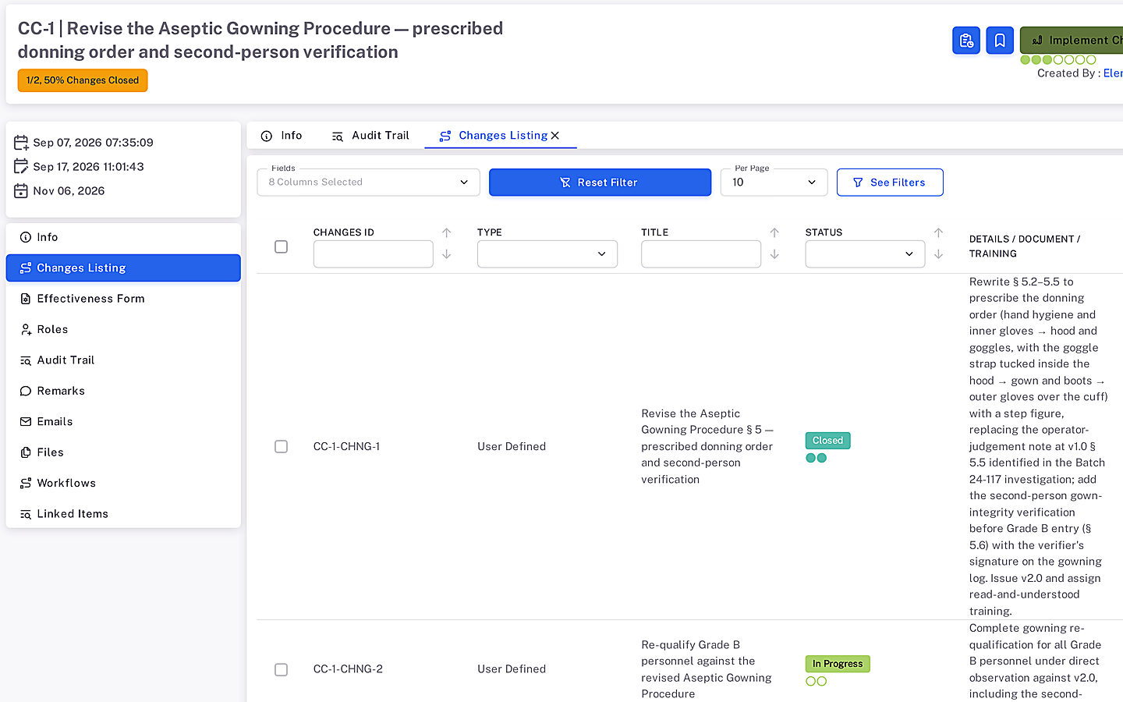Image resolution: width=1123 pixels, height=702 pixels.
Task: Click the calendar-edit icon beside Sep 17 date
Action: point(21,167)
